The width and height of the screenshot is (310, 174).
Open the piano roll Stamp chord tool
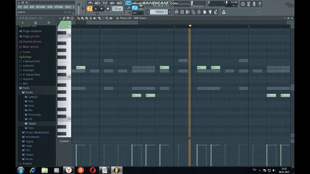72,18
